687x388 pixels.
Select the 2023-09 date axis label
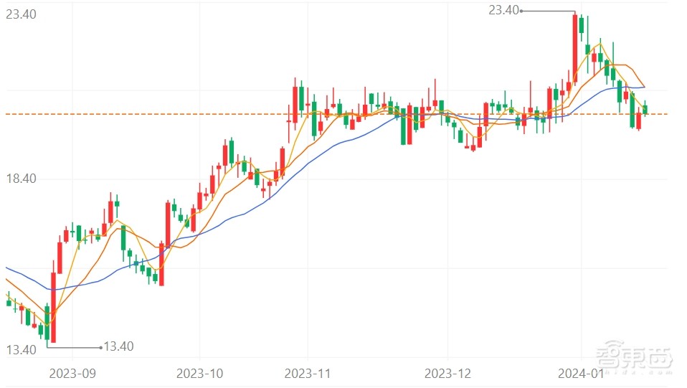click(72, 374)
